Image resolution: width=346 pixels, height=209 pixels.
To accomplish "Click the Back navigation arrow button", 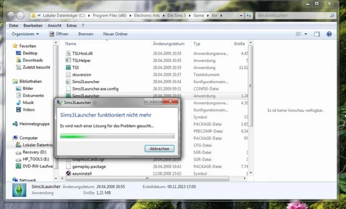I will pyautogui.click(x=11, y=16).
